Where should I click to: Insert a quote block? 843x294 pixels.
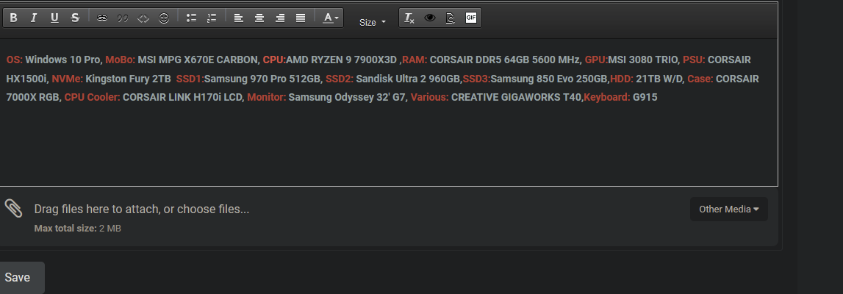pos(123,18)
